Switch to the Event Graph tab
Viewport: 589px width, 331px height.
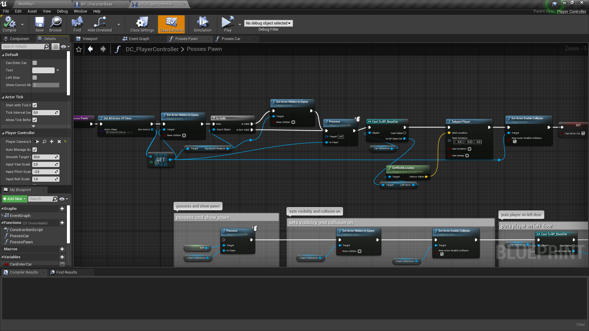(139, 39)
